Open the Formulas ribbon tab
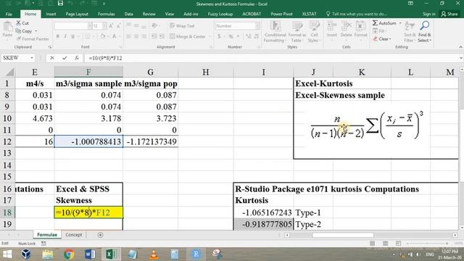464x261 pixels. click(x=107, y=14)
